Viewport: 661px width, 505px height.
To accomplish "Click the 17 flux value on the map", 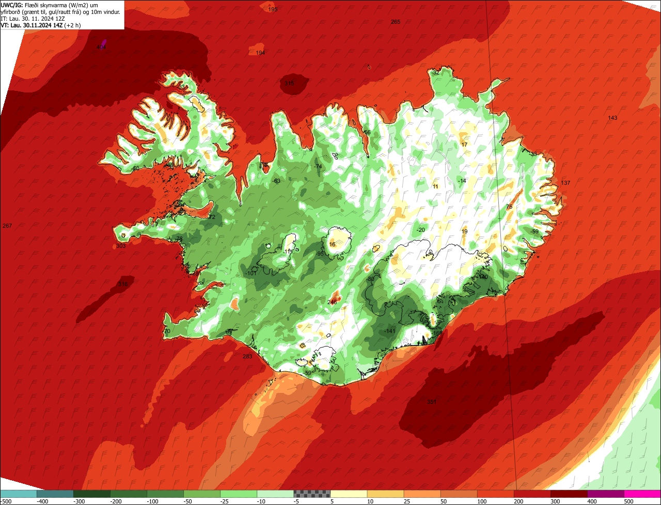I will click(x=464, y=145).
